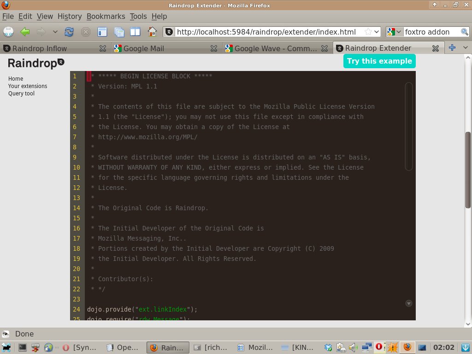
Task: Click the ext.linkIndex string in code
Action: coord(163,309)
